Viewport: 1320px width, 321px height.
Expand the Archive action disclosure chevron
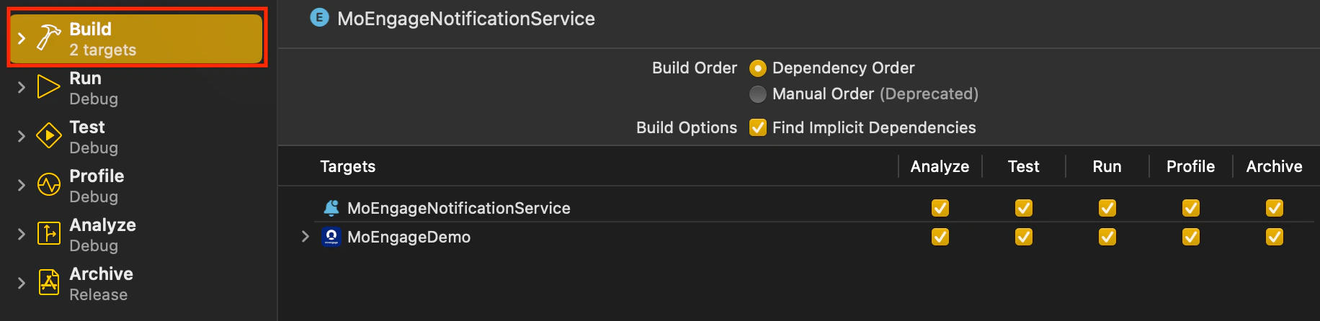(22, 283)
